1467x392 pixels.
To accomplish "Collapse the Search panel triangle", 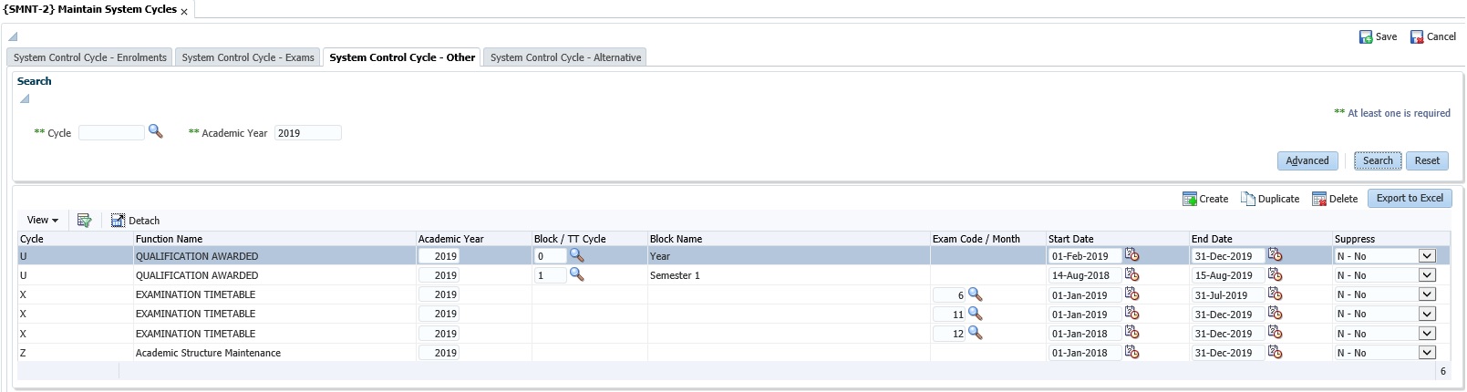I will click(25, 98).
